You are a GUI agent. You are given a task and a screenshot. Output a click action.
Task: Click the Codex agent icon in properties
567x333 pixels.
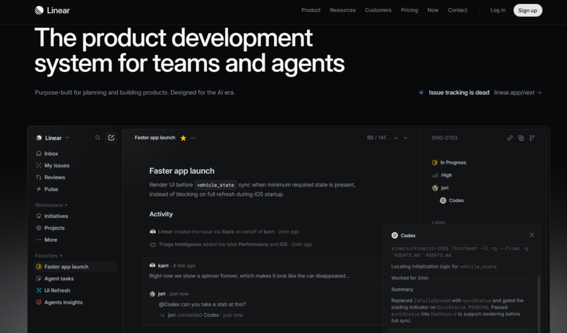click(x=443, y=200)
